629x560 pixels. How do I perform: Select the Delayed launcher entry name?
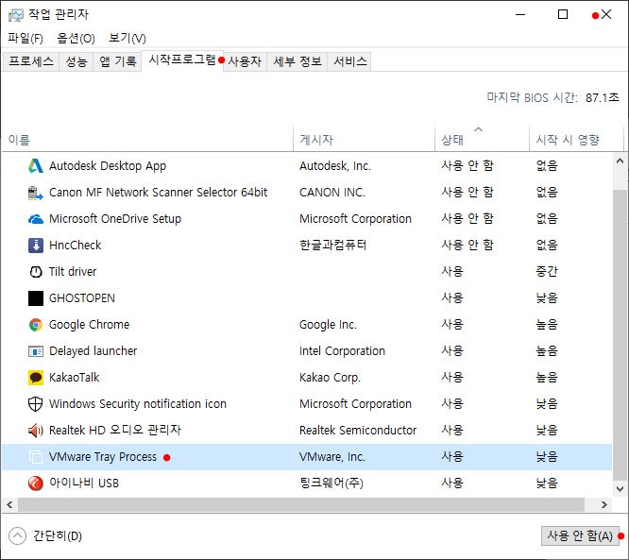(x=93, y=351)
